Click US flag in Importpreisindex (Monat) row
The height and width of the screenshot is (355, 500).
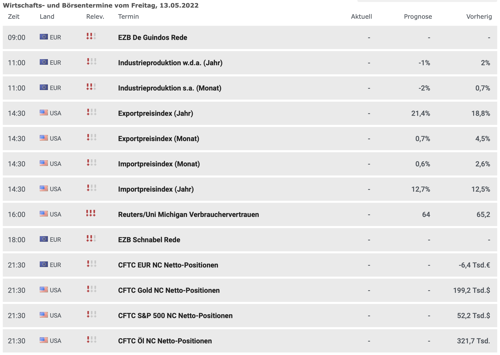tap(44, 163)
